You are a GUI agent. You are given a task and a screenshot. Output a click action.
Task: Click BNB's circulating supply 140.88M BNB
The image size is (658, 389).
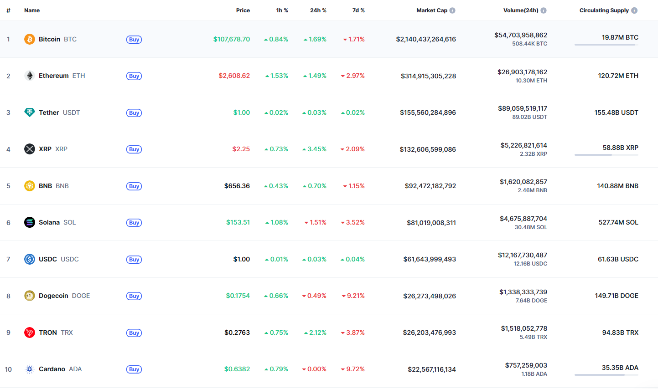tap(618, 186)
